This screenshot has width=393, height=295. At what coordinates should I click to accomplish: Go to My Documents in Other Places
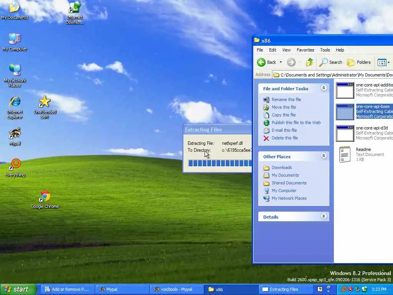coord(285,175)
